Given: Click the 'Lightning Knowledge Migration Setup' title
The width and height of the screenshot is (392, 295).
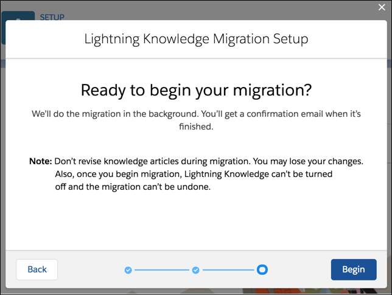Looking at the screenshot, I should (x=196, y=39).
